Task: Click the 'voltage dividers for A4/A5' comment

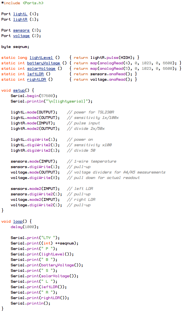Action: (x=116, y=172)
